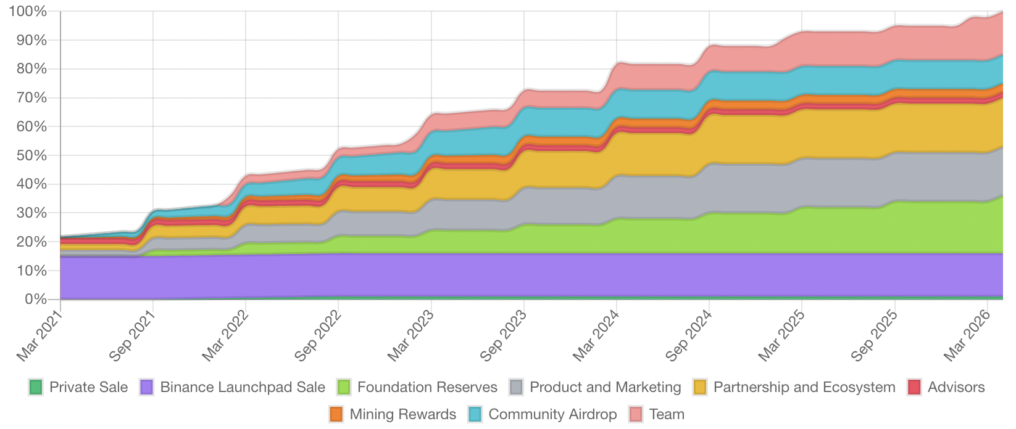Toggle the Team legend label

(667, 414)
